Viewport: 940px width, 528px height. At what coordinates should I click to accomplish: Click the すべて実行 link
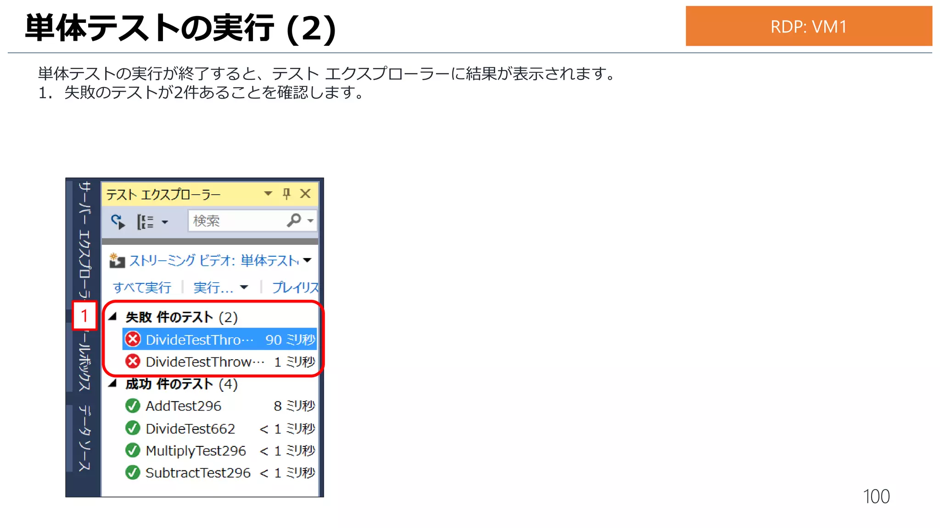[142, 287]
